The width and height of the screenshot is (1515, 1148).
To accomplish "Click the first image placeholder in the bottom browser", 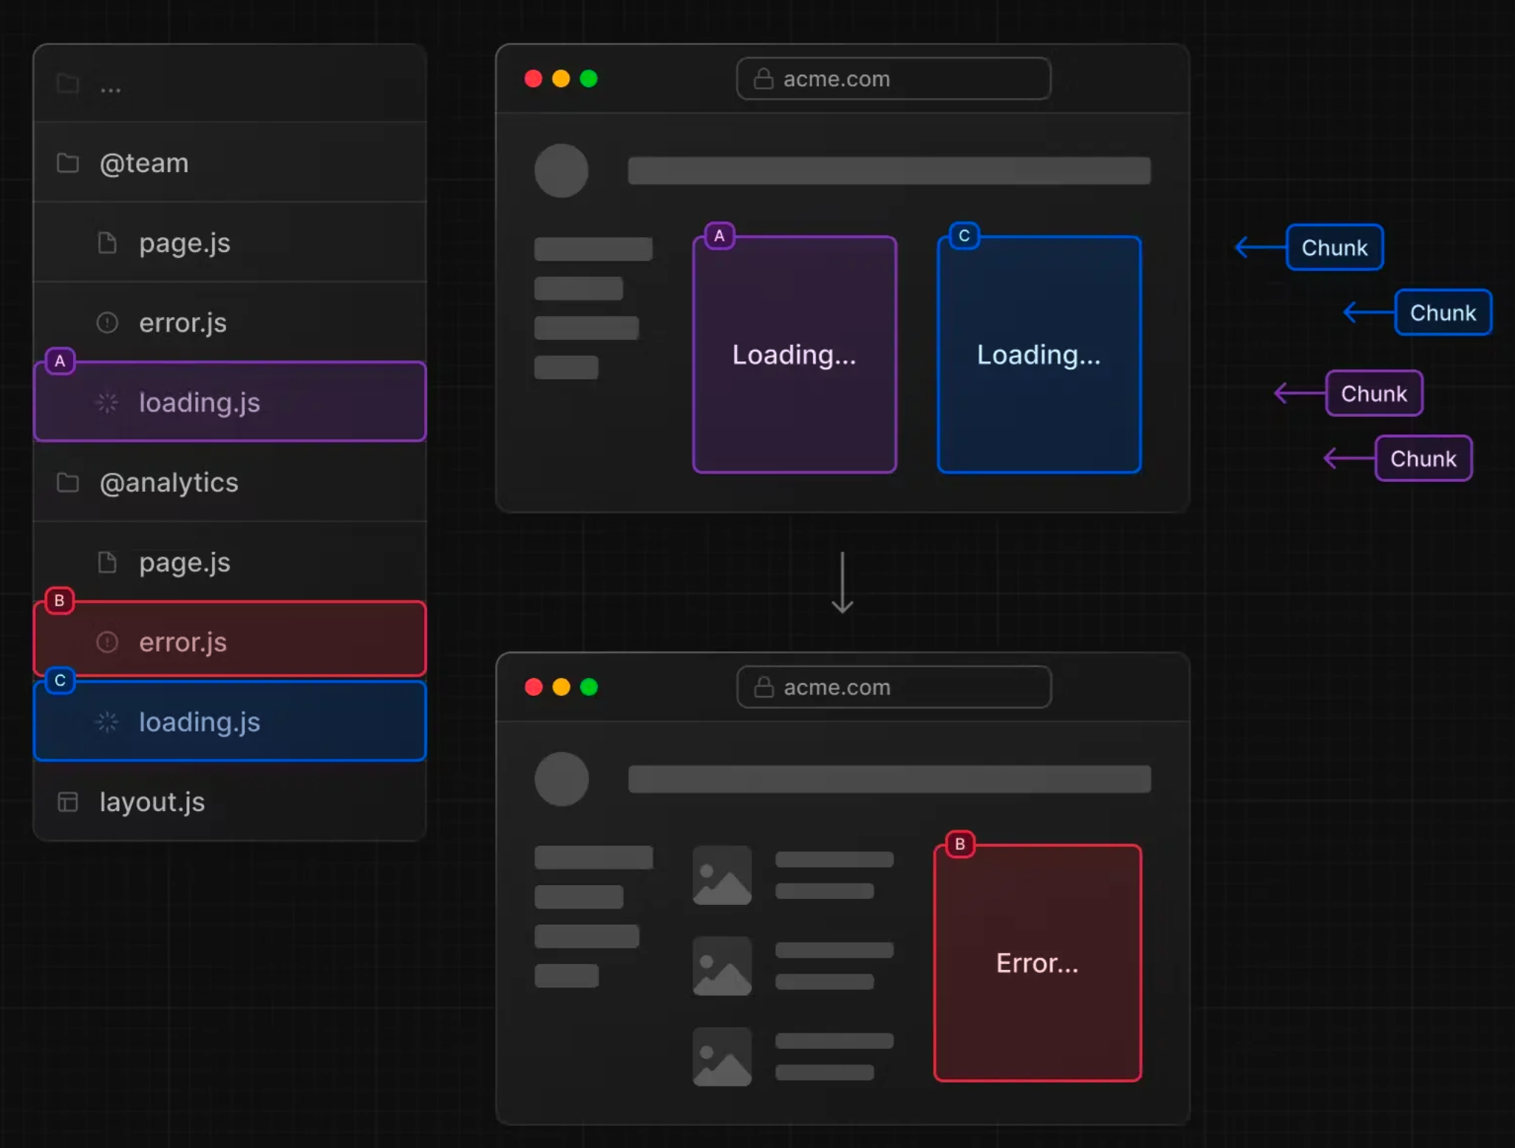I will point(722,875).
